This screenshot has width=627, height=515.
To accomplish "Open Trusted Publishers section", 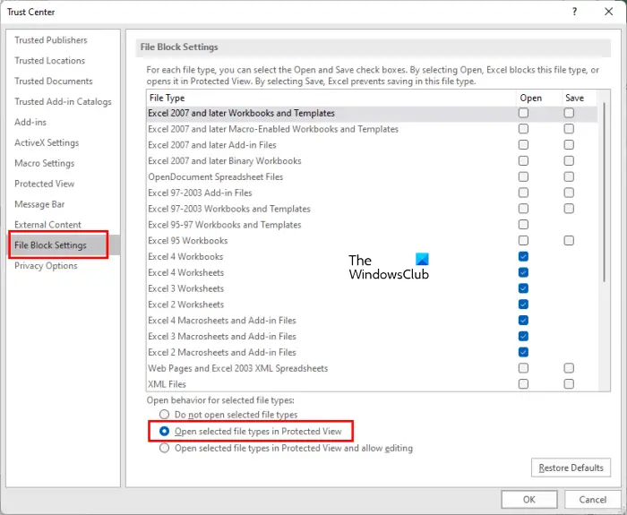I will 51,40.
